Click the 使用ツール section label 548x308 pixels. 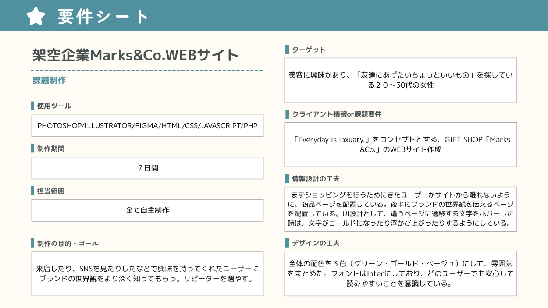(53, 106)
